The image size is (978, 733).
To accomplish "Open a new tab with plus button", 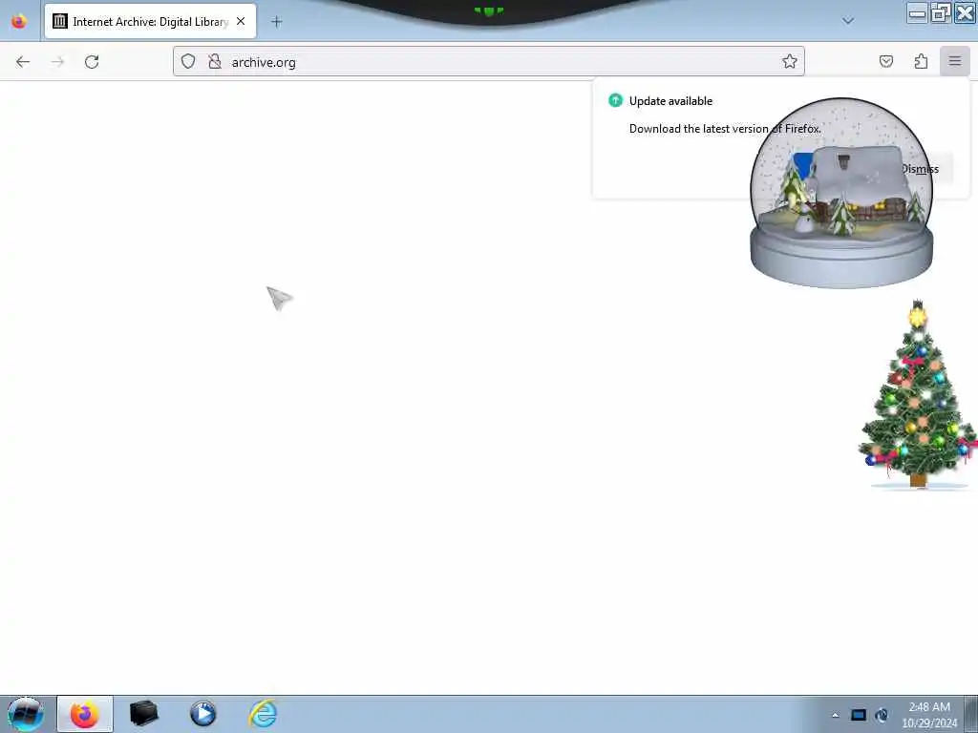I will pyautogui.click(x=276, y=22).
